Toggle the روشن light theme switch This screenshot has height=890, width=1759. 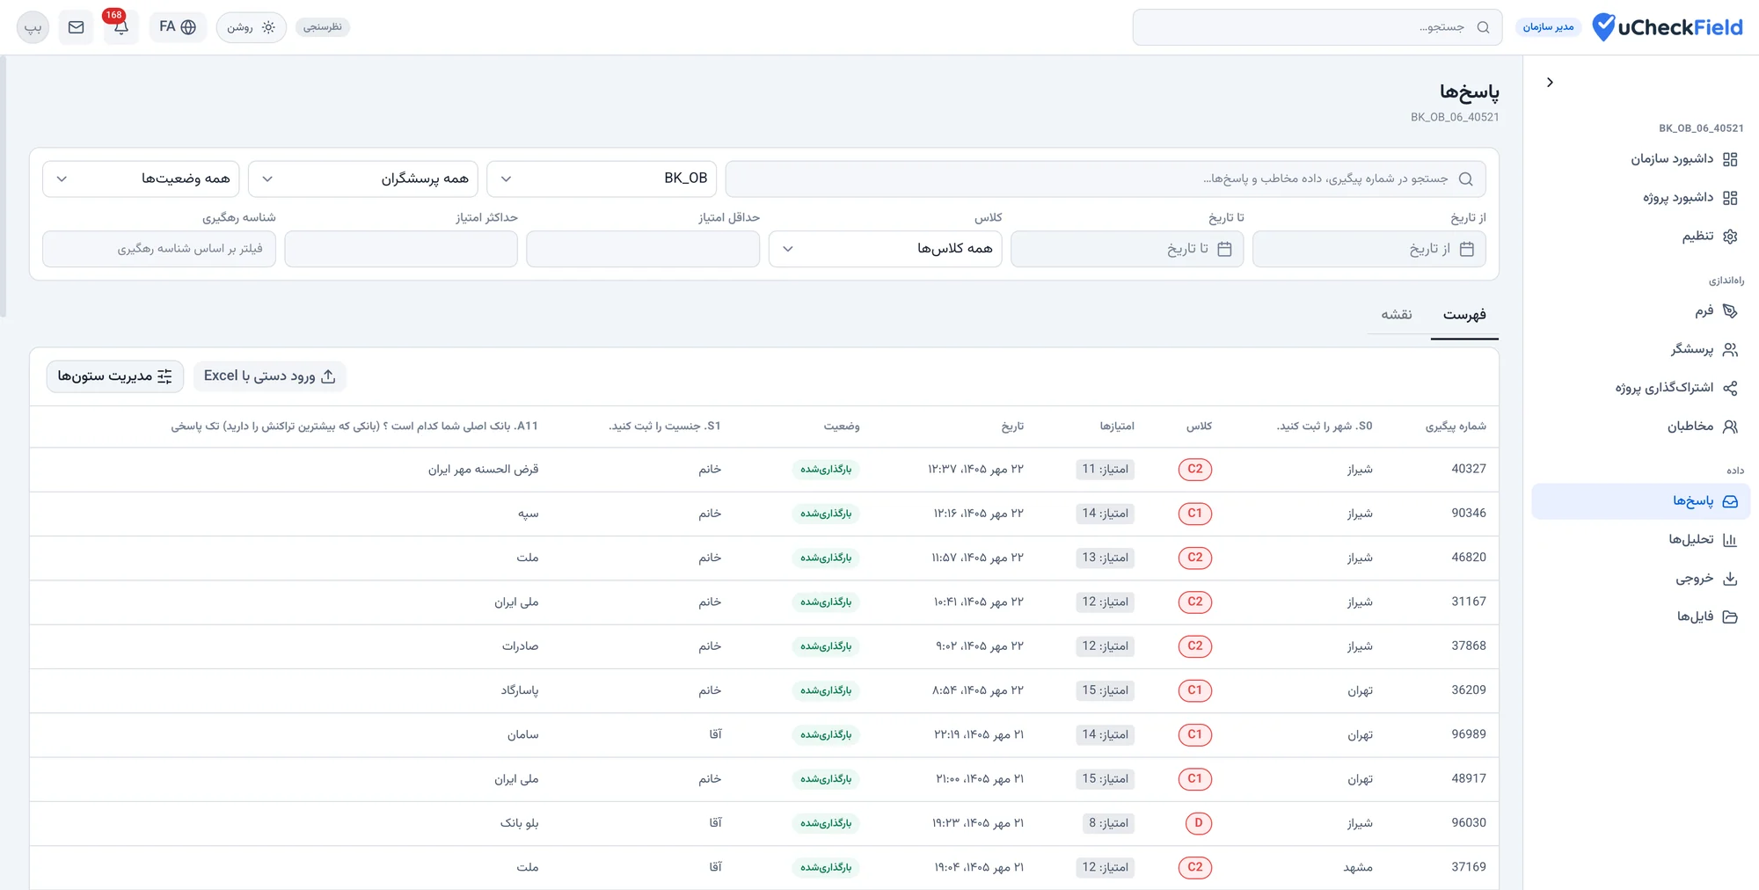(x=252, y=27)
